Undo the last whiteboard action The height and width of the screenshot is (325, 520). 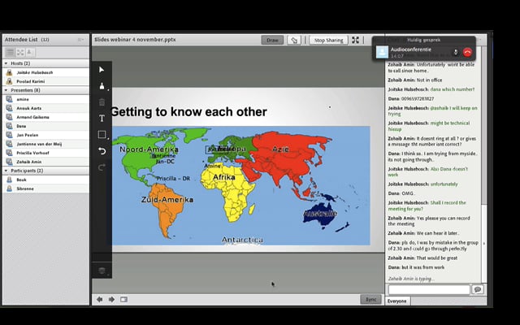point(102,151)
